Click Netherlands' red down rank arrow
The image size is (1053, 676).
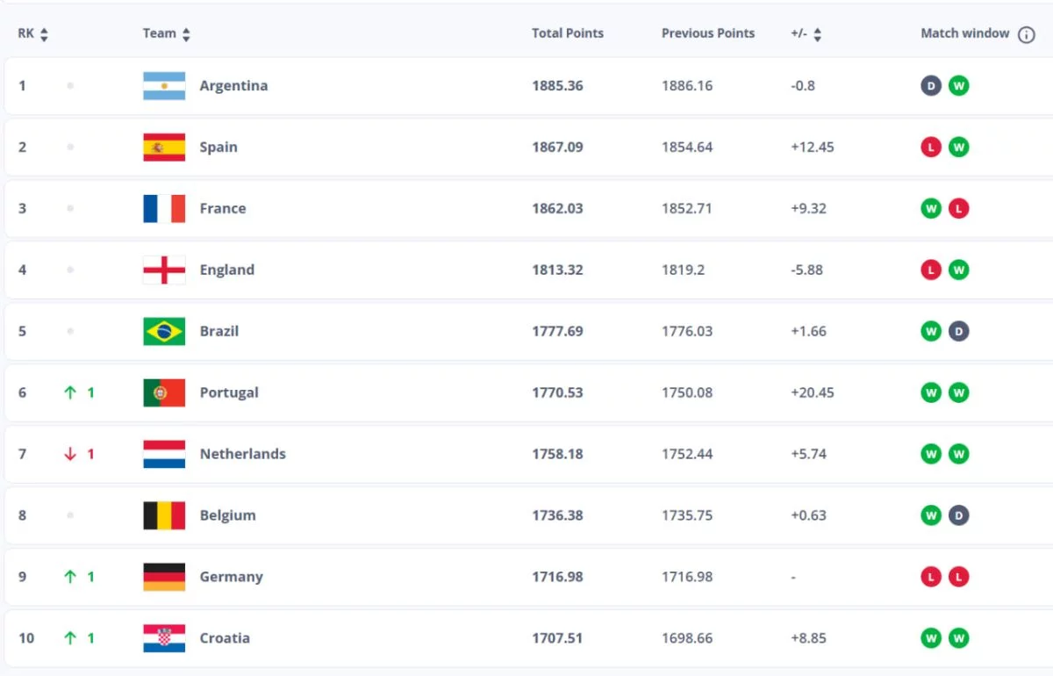70,455
